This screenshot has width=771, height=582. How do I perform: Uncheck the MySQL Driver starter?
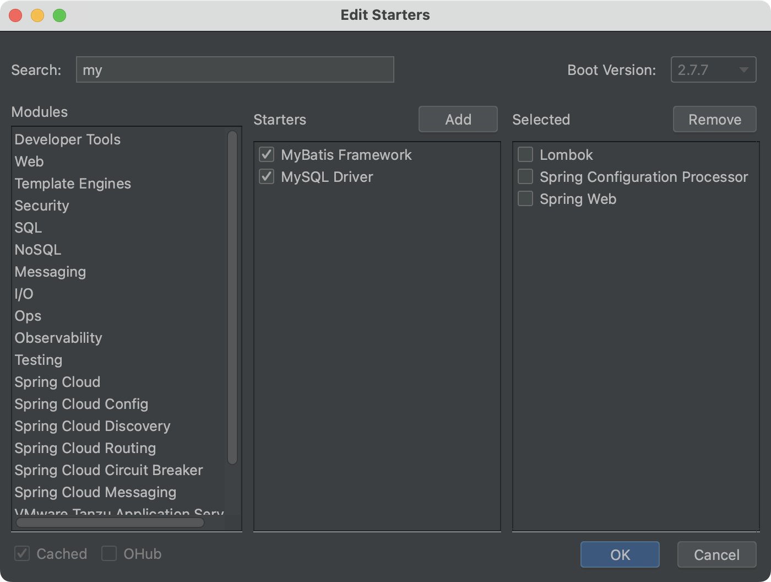pos(267,177)
